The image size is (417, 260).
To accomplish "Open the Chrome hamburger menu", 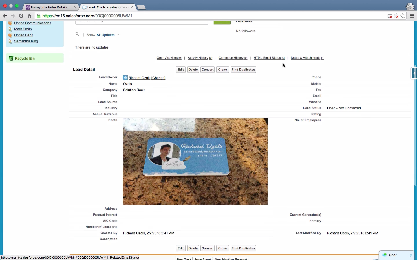I will click(412, 16).
